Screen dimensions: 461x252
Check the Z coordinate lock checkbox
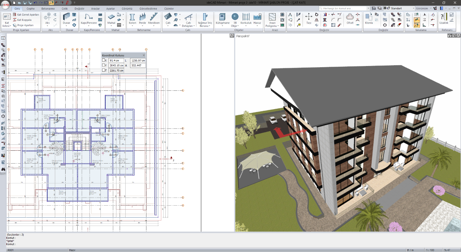click(104, 70)
